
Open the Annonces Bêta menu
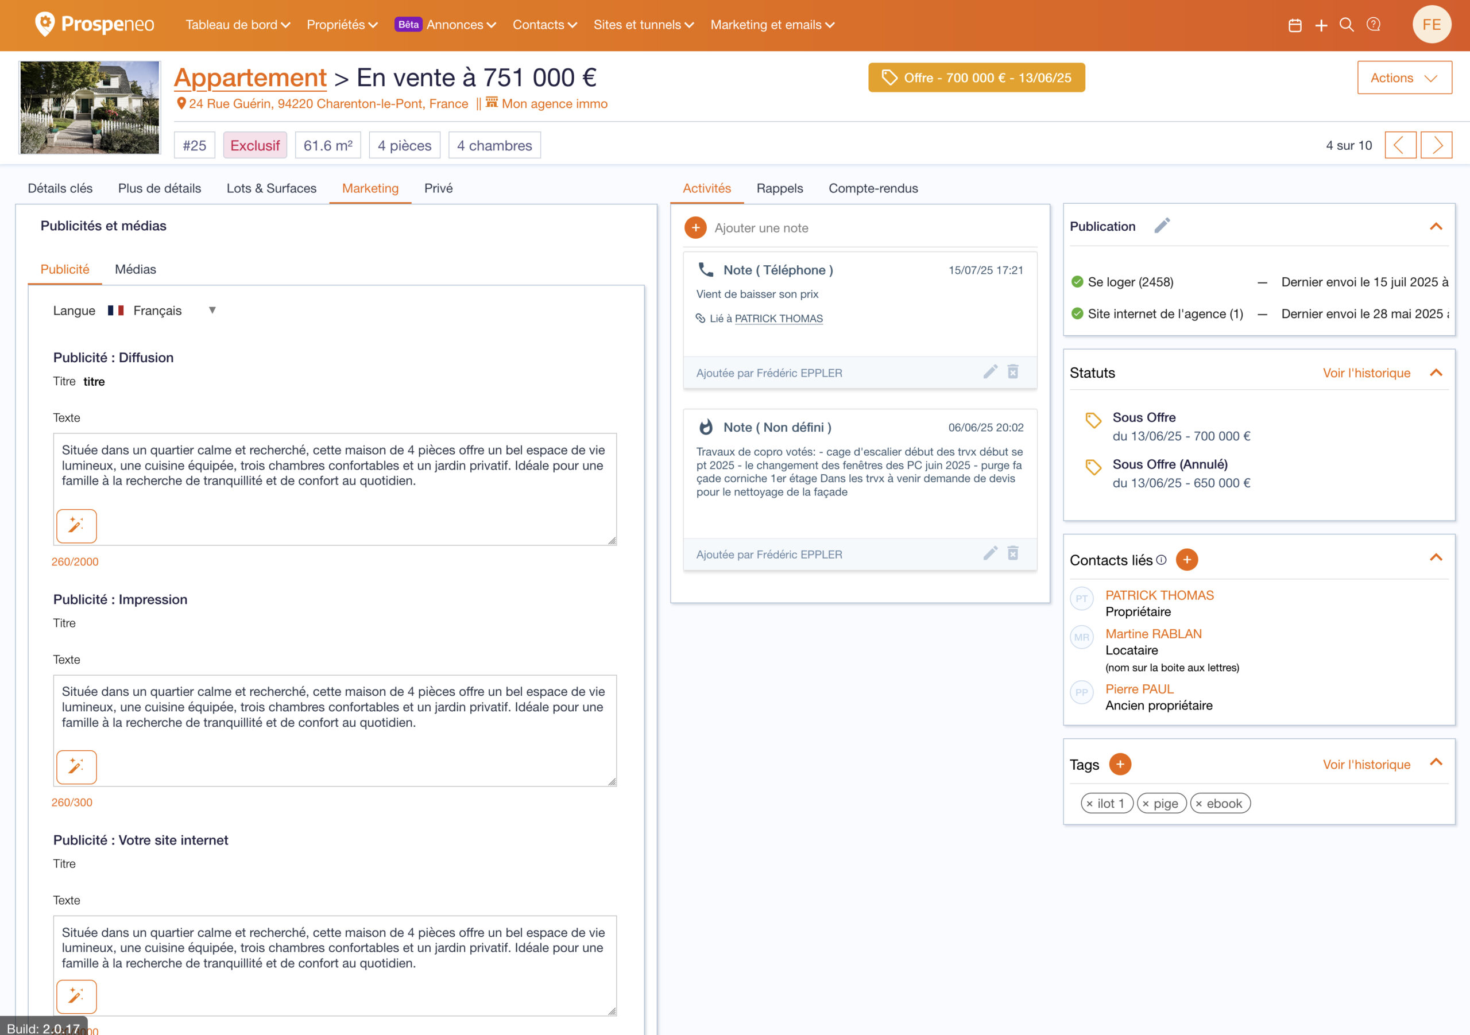click(446, 25)
